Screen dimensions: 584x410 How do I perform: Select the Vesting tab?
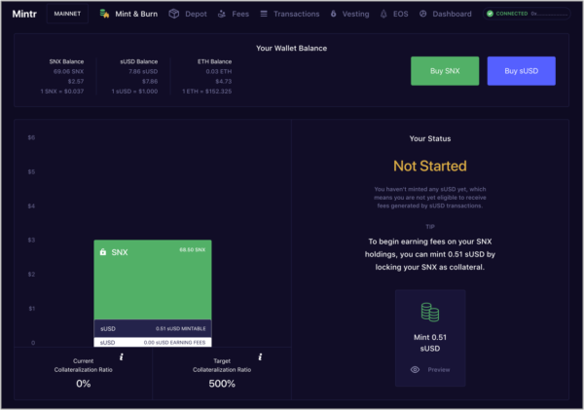[x=349, y=14]
